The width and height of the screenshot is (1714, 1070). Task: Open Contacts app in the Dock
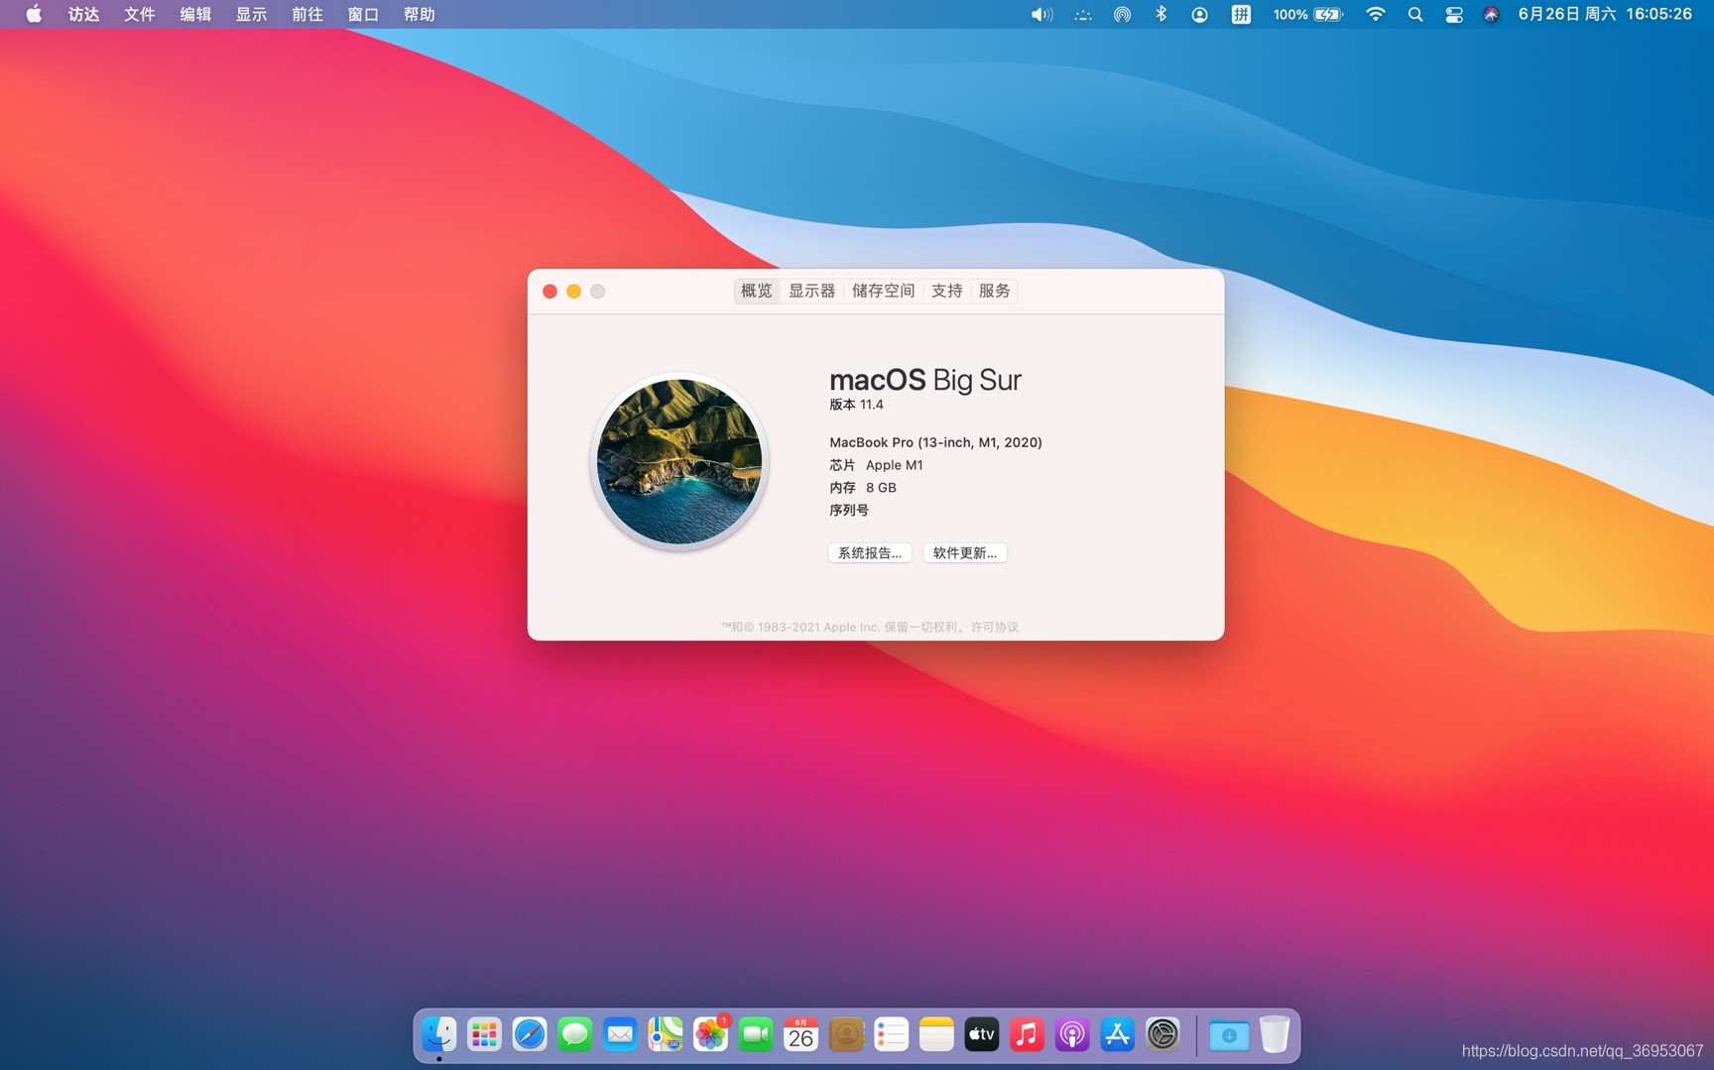coord(846,1034)
